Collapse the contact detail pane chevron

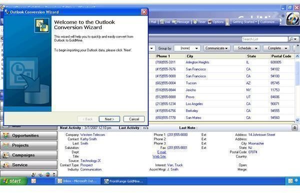coord(294,128)
